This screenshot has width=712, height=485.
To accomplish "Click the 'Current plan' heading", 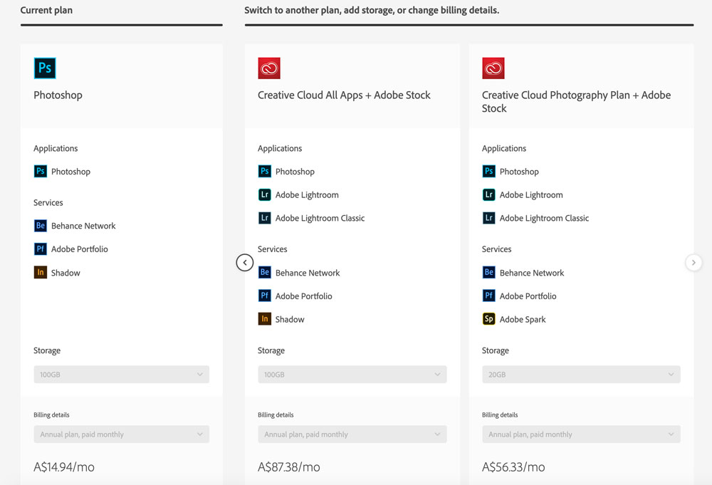I will pyautogui.click(x=46, y=10).
